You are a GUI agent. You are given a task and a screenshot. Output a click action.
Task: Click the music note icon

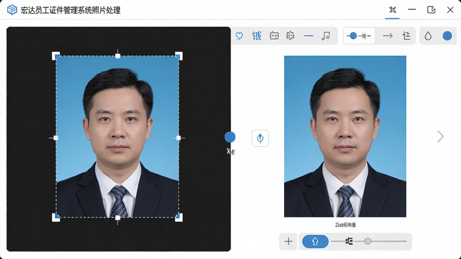[326, 36]
